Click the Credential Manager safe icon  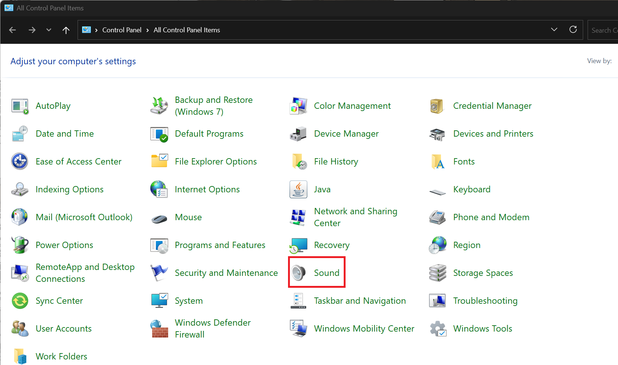tap(437, 106)
